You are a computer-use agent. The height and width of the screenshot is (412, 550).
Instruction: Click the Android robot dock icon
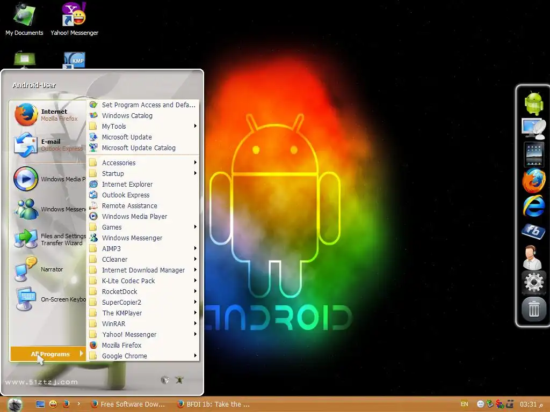click(533, 102)
